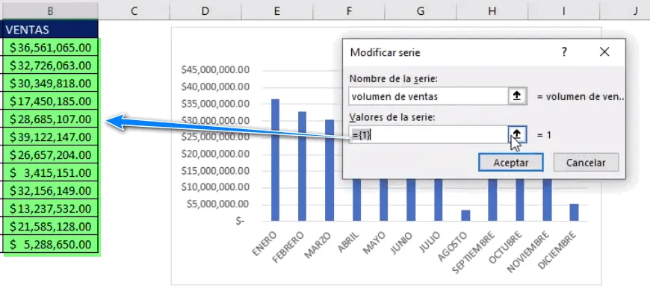Select cell with $13,237,532.00
650x291 pixels.
[x=50, y=209]
